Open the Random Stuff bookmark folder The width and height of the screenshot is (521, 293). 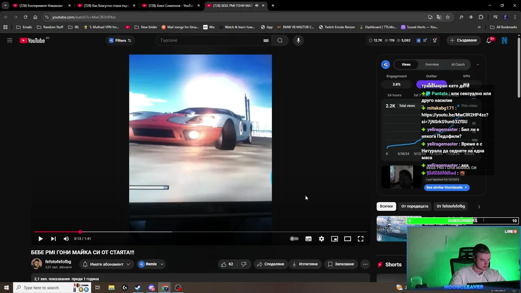pos(50,27)
